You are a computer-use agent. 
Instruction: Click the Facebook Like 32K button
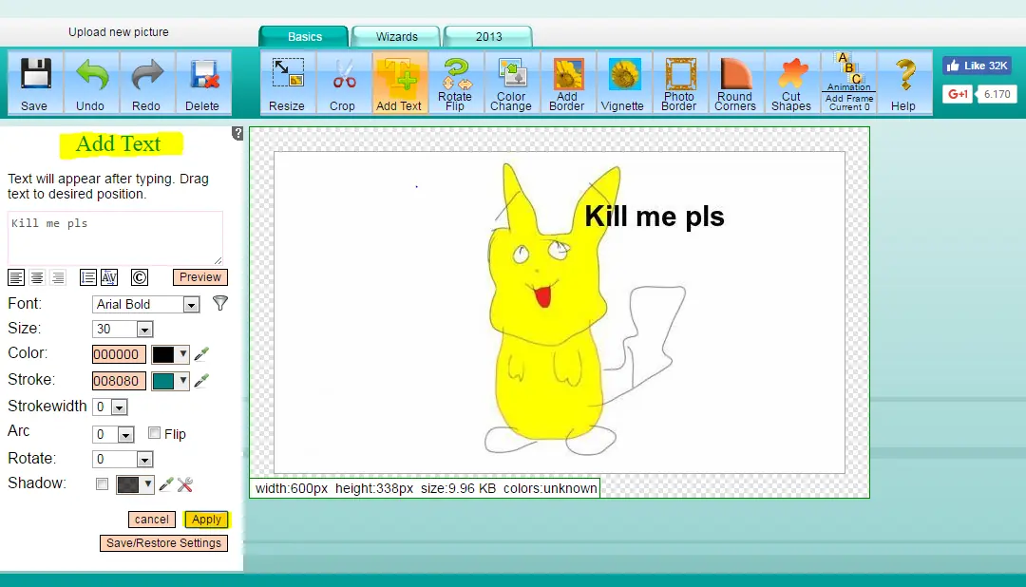pos(977,66)
